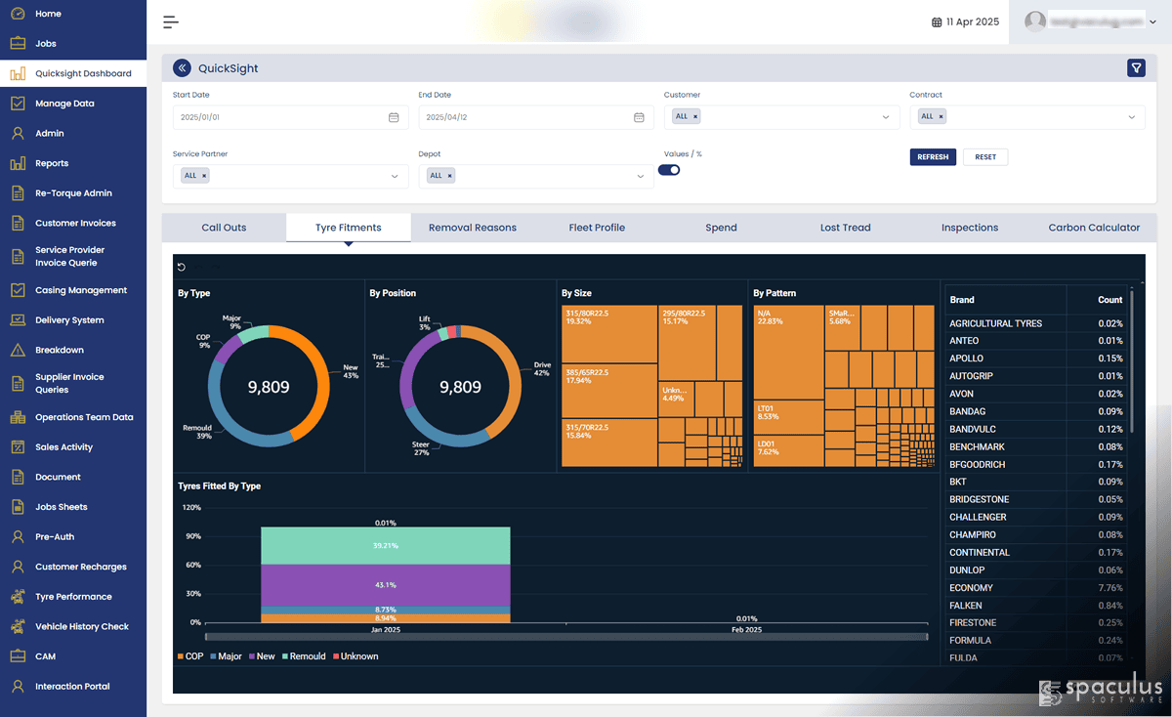Image resolution: width=1172 pixels, height=717 pixels.
Task: Click the filter icon in QuickSight header
Action: [1136, 67]
